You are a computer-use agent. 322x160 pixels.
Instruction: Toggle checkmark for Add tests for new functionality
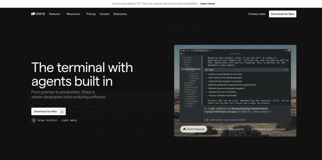pos(206,92)
